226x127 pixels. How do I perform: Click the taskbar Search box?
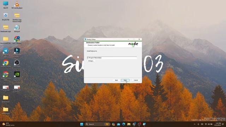point(97,124)
